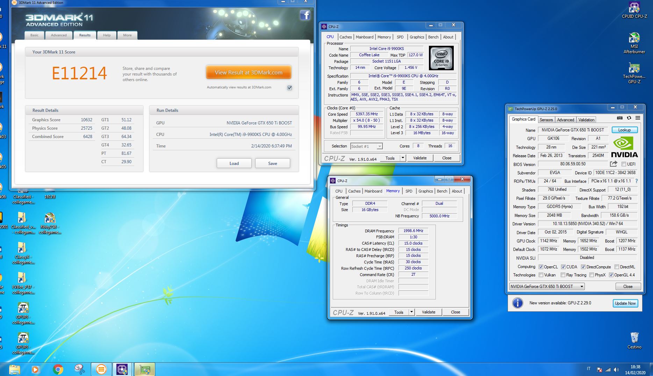Screen dimensions: 653x376
Task: Click the orange 3DMark taskbar icon
Action: tap(101, 369)
